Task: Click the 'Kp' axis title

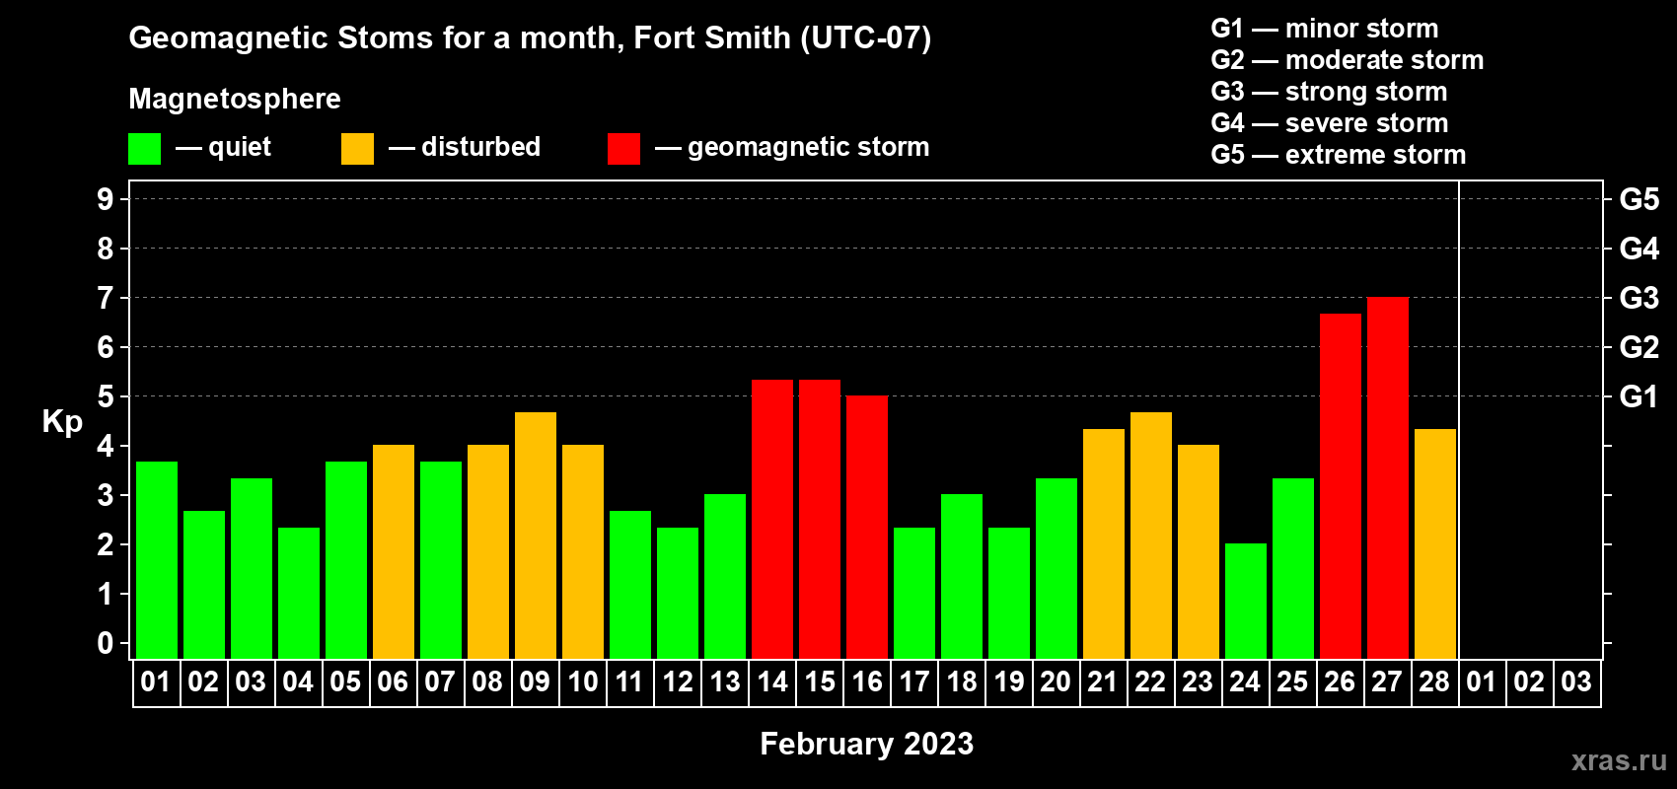Action: tap(62, 421)
